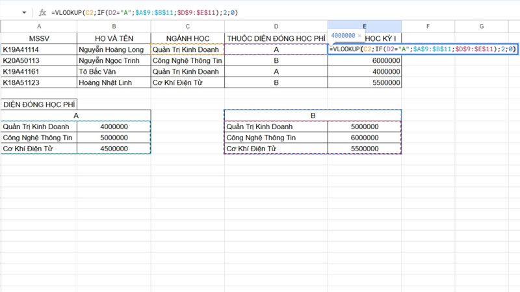Click the in-cell VLOOKUP formula editor
The width and height of the screenshot is (520, 292).
423,49
